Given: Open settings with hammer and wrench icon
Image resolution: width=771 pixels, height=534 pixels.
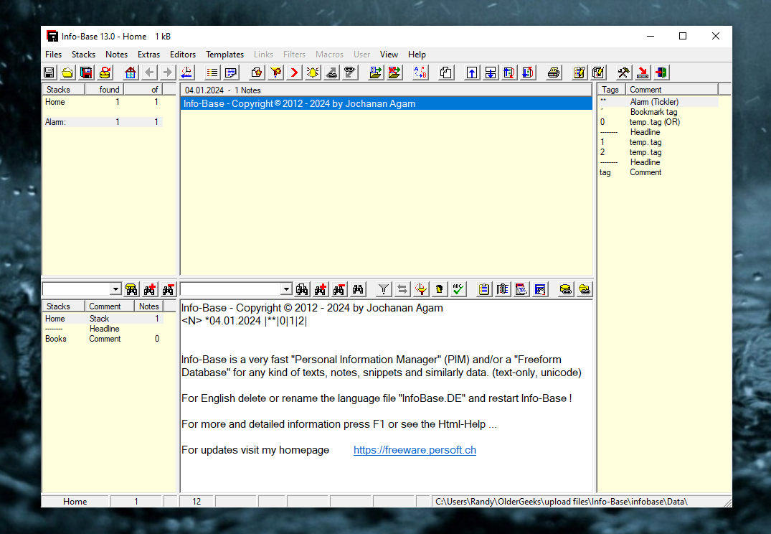Looking at the screenshot, I should [x=623, y=72].
